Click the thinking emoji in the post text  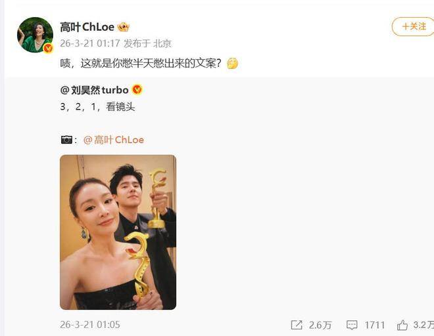(x=232, y=63)
